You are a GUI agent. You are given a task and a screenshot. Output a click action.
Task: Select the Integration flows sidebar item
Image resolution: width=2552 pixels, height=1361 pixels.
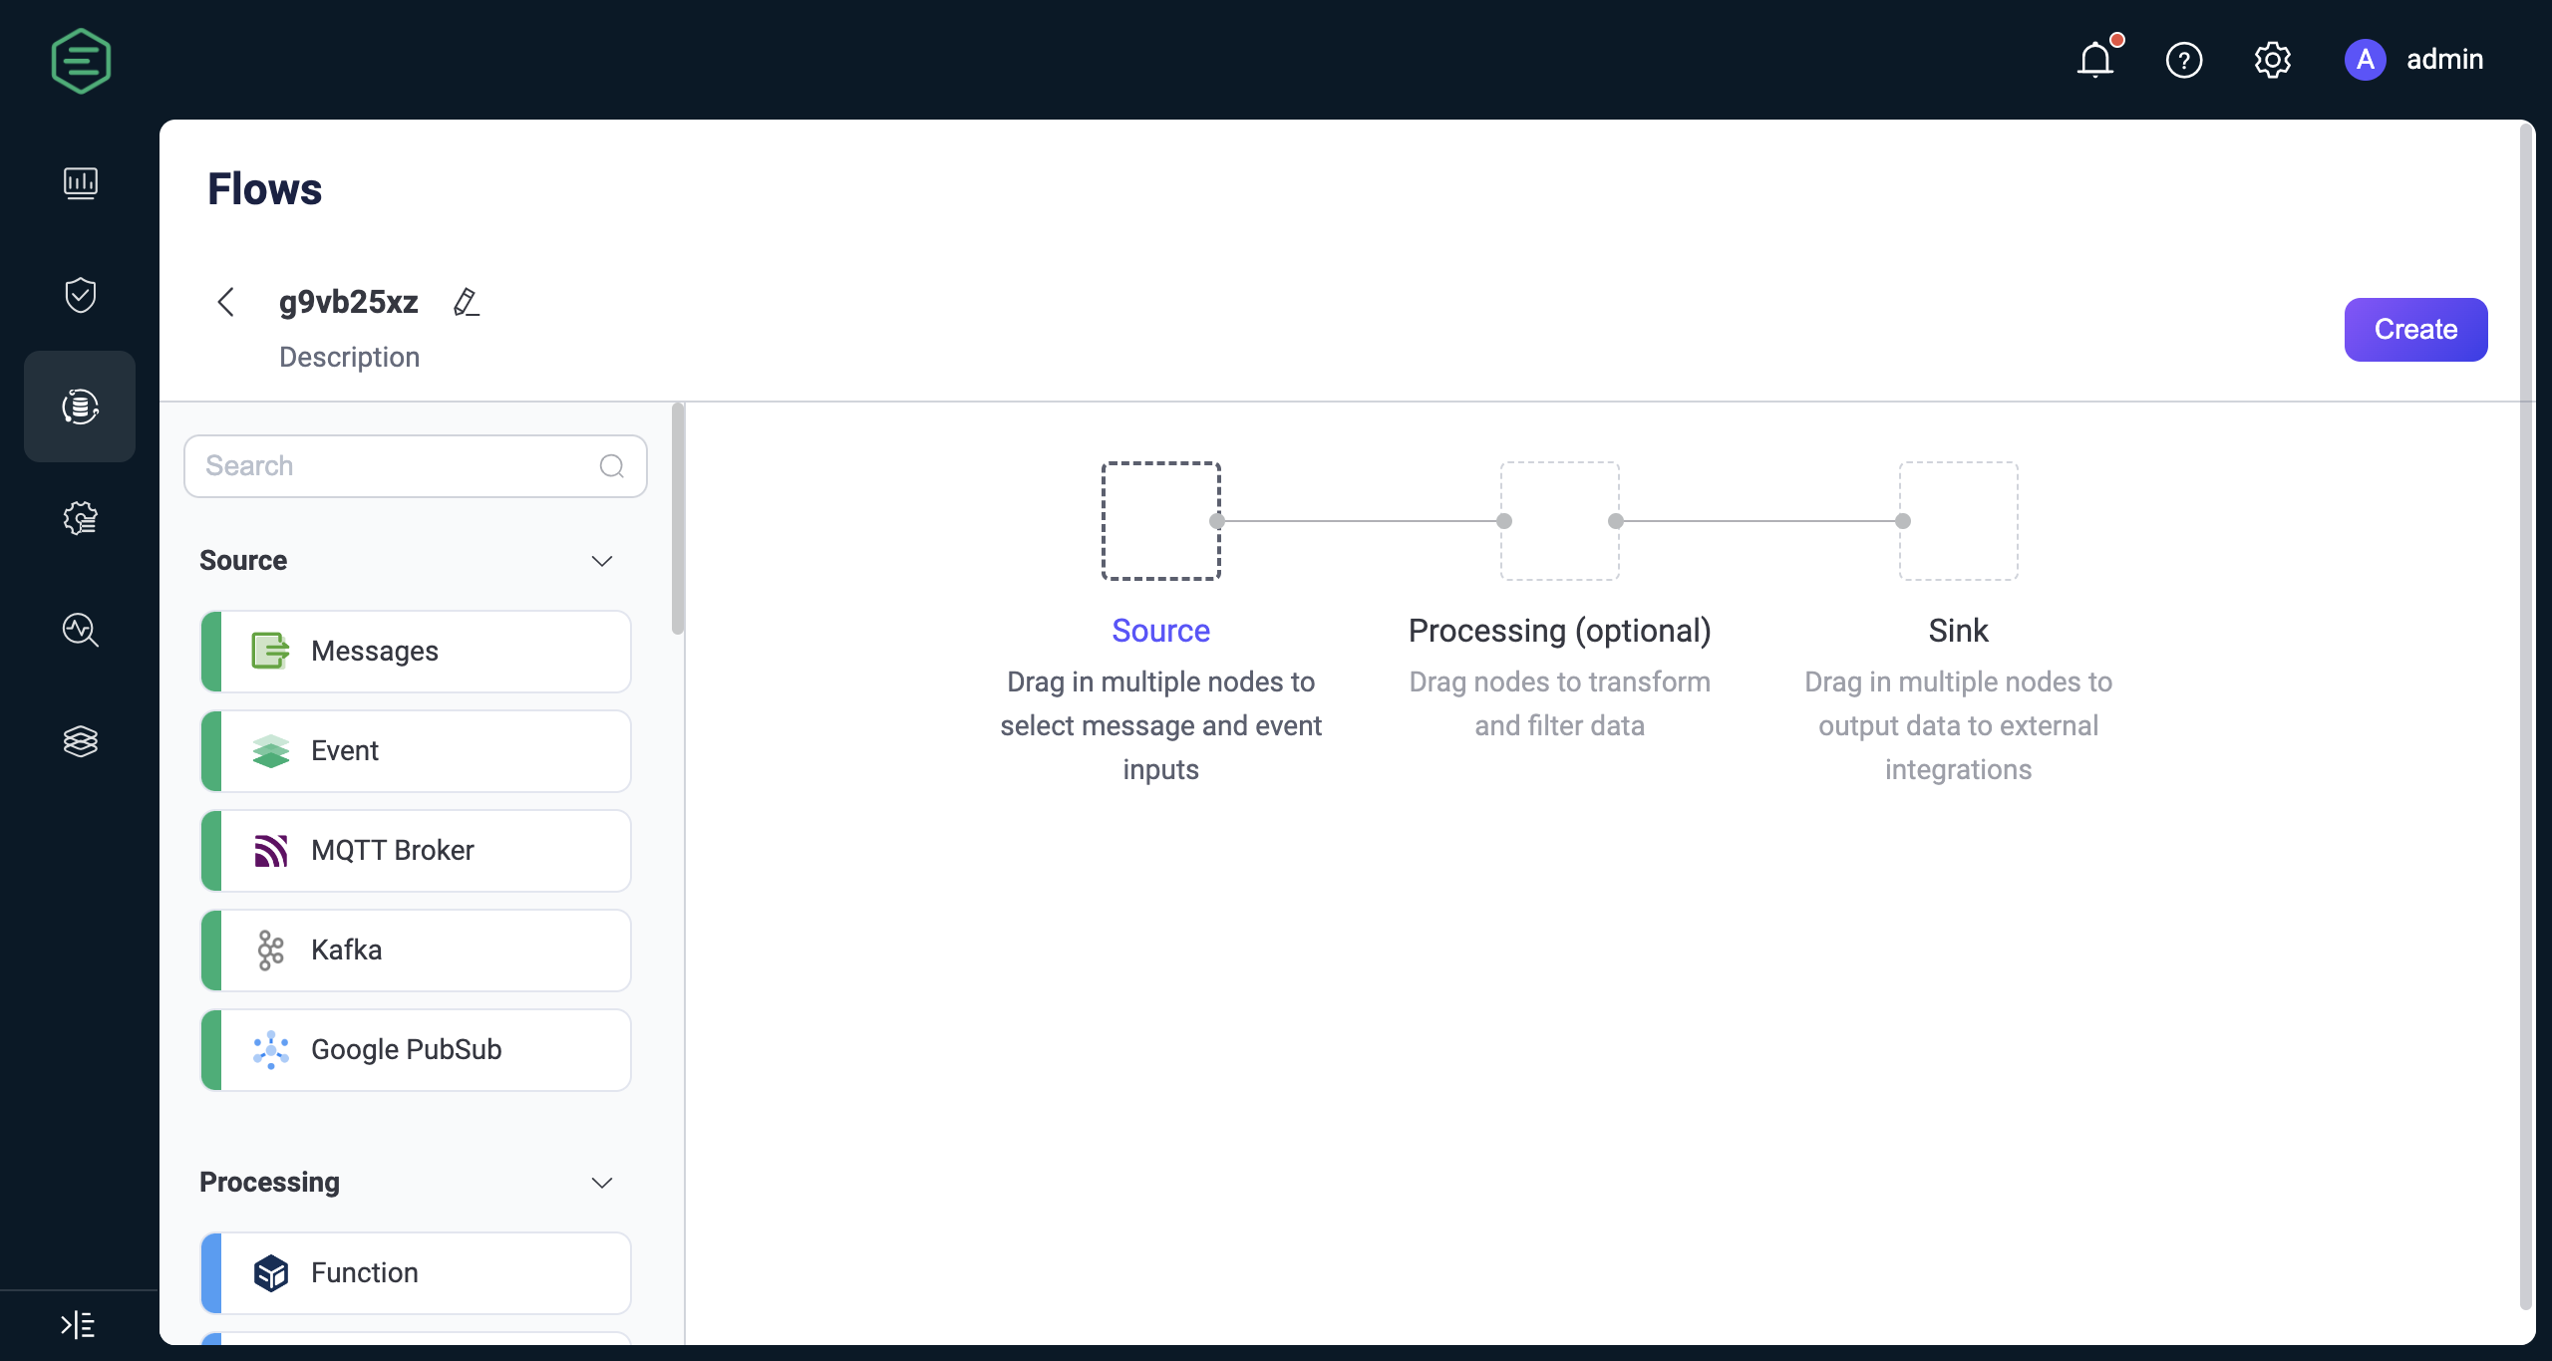point(80,407)
